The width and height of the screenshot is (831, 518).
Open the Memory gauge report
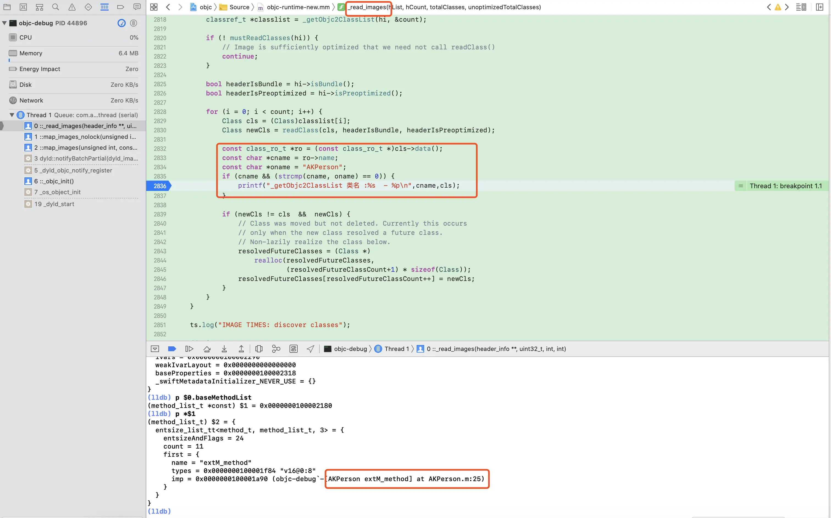74,53
